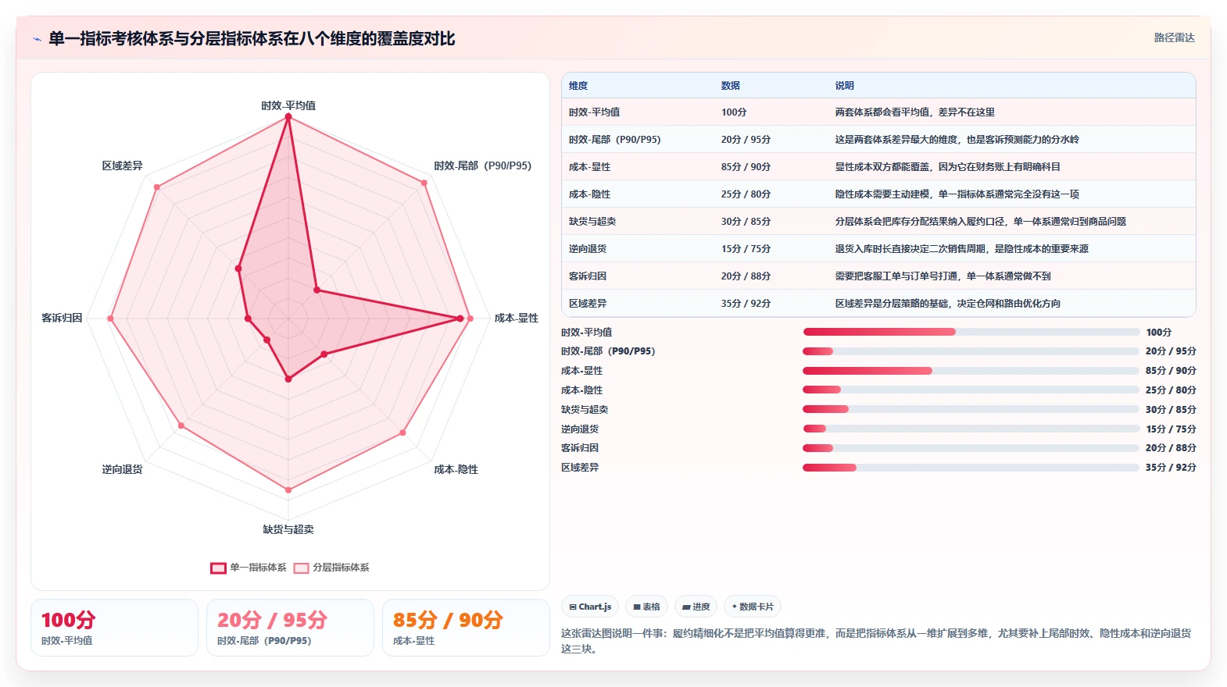1227x687 pixels.
Task: Click the 数据 column header
Action: click(x=731, y=86)
